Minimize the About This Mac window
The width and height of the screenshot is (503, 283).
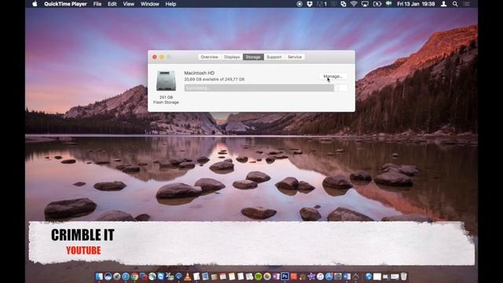coord(162,57)
